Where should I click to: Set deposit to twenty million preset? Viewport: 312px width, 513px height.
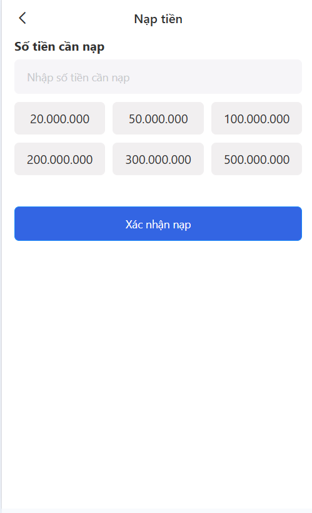coord(59,118)
